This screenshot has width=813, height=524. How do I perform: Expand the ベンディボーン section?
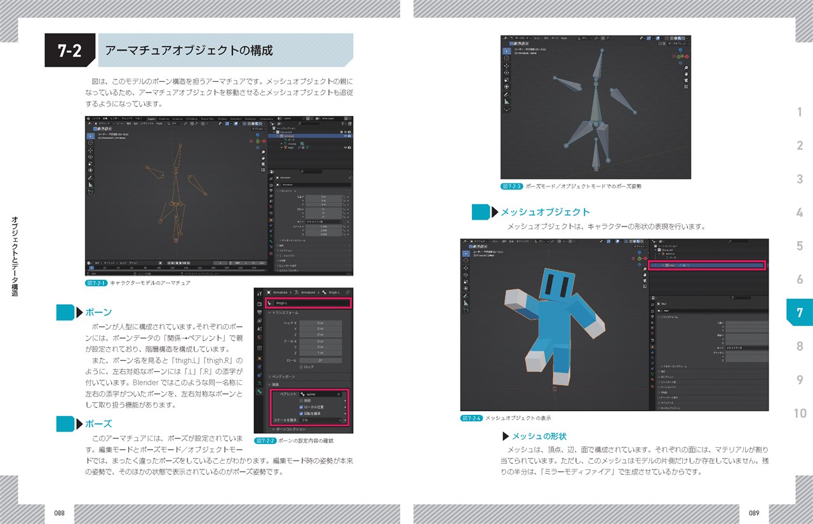[x=269, y=376]
